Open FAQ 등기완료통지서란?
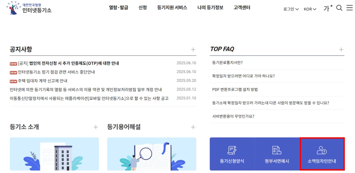 point(228,63)
